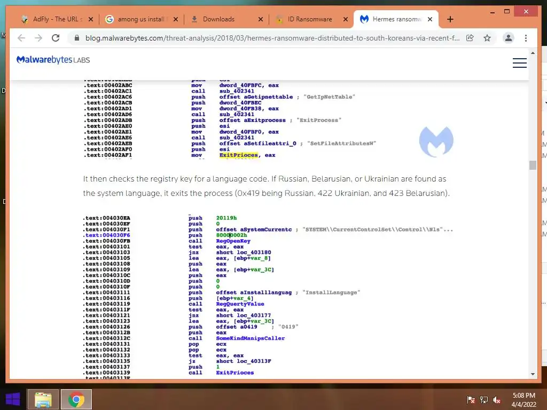Click short loc_403180 jump target

244,253
